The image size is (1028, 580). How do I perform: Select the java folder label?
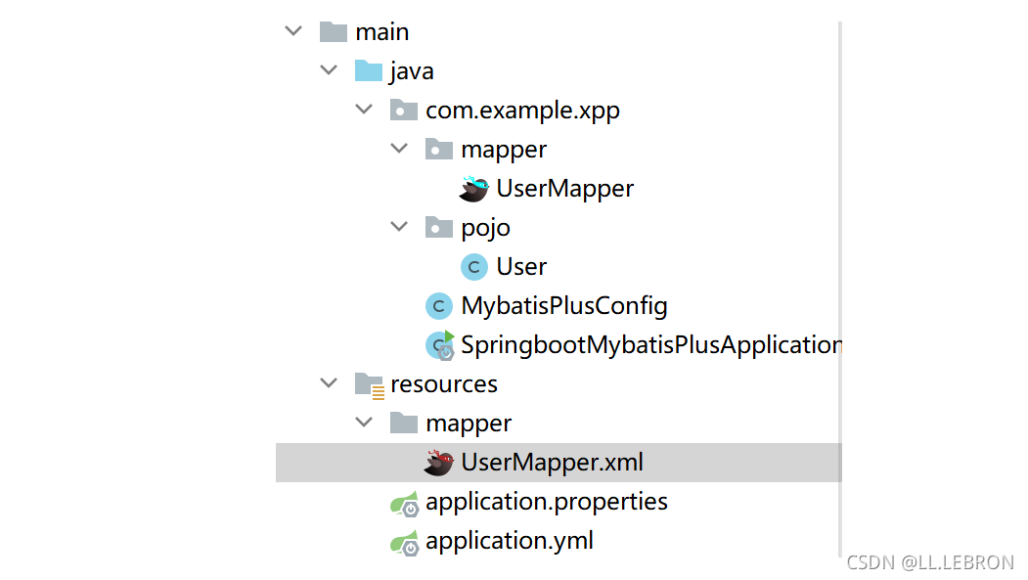pos(412,70)
